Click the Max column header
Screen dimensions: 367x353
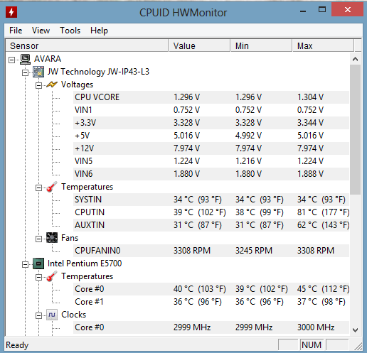tap(323, 45)
